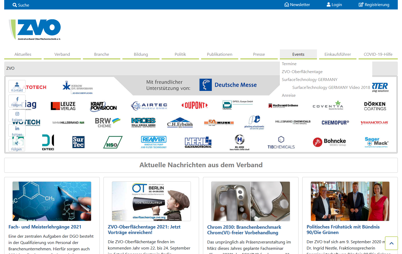
Task: Open the Publikationen menu
Action: [220, 54]
